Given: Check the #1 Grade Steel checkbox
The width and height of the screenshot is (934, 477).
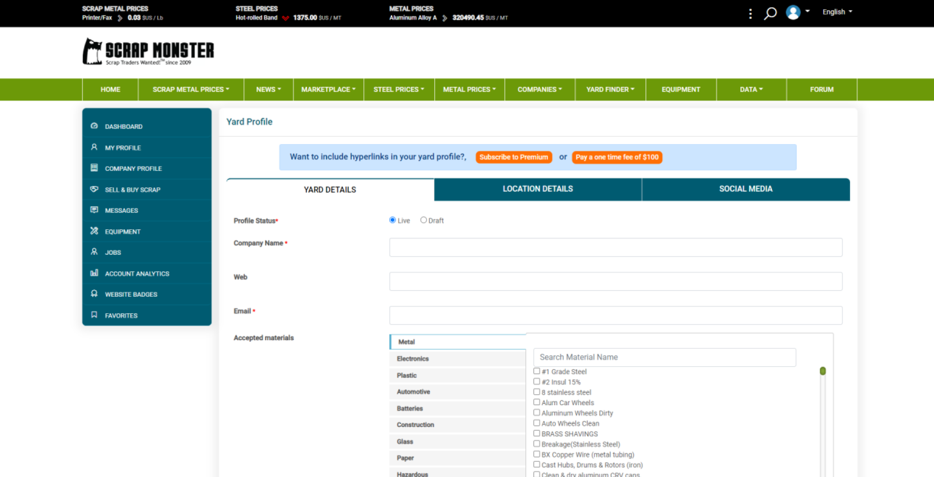Looking at the screenshot, I should coord(536,371).
